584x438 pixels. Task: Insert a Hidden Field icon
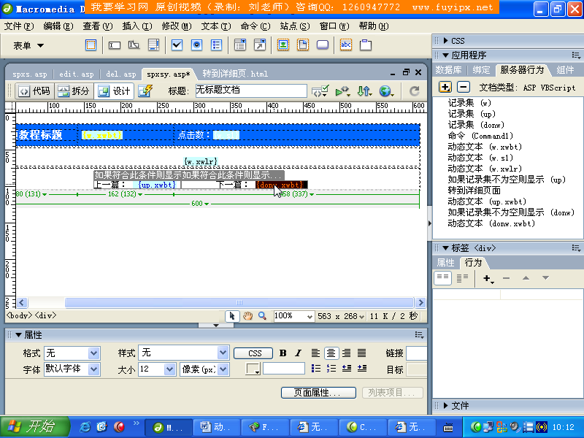[x=134, y=45]
